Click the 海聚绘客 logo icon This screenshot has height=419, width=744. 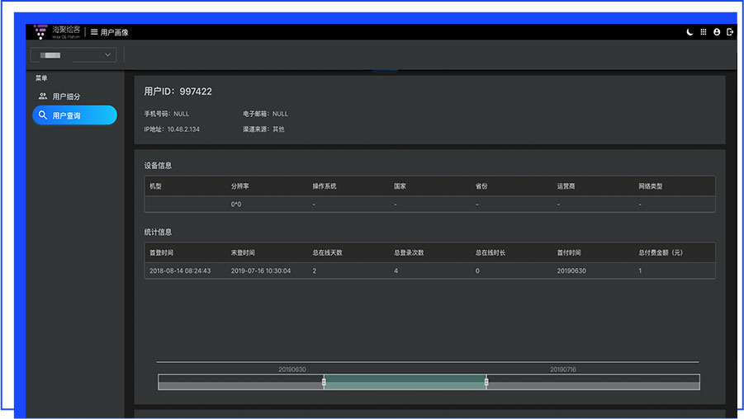[40, 32]
